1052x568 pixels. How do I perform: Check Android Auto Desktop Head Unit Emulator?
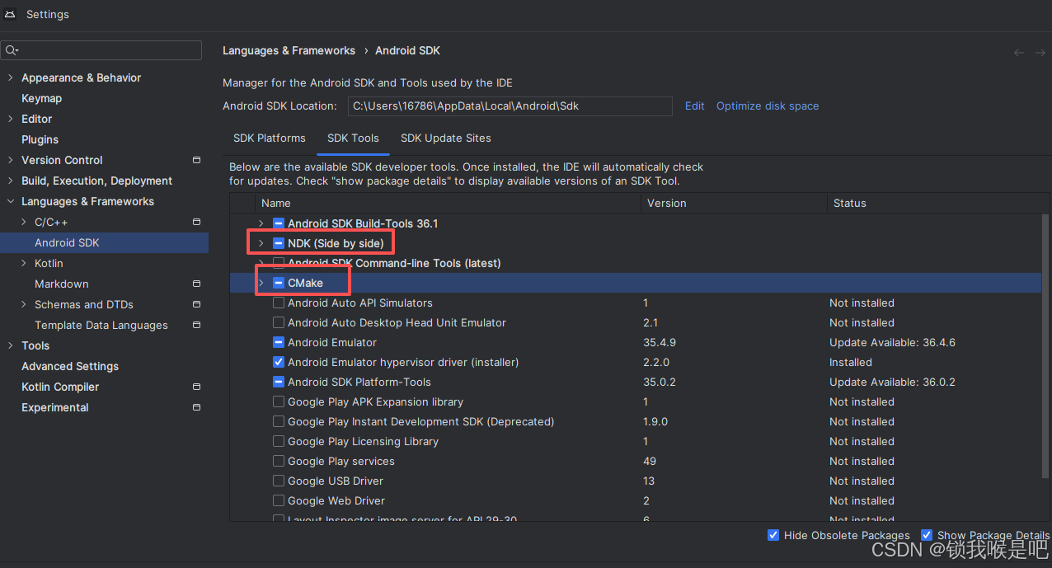pos(279,322)
